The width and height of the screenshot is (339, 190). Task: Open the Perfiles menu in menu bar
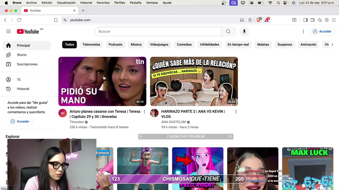120,3
